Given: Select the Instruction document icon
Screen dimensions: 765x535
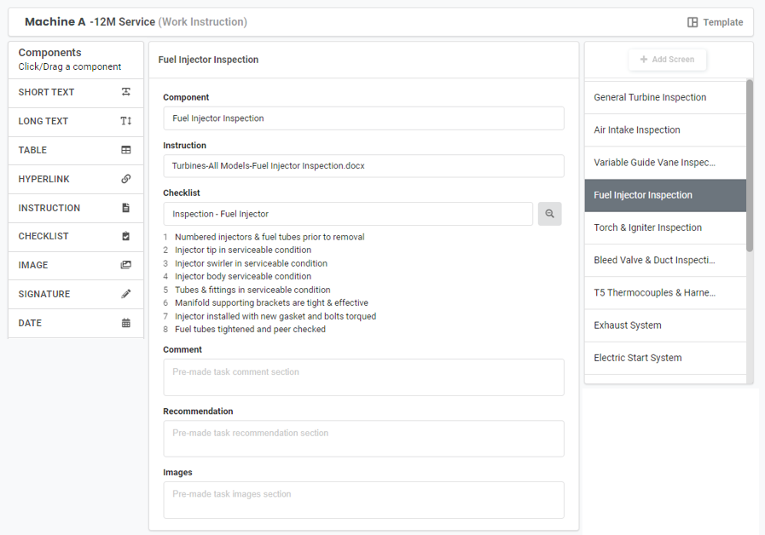Looking at the screenshot, I should pyautogui.click(x=126, y=208).
